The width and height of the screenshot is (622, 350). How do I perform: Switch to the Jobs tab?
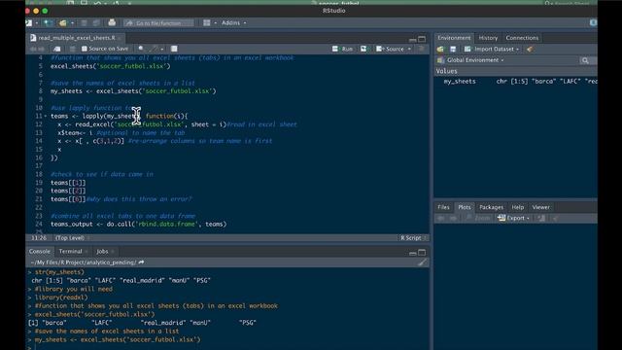coord(102,252)
